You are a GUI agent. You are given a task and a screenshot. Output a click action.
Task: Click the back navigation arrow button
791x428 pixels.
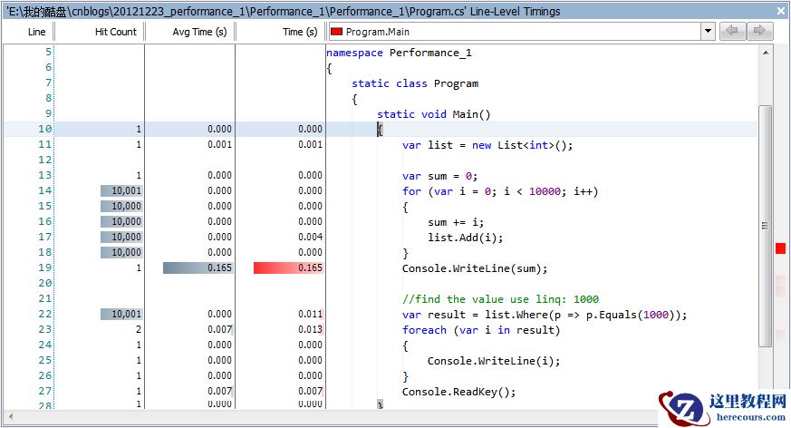[x=732, y=31]
